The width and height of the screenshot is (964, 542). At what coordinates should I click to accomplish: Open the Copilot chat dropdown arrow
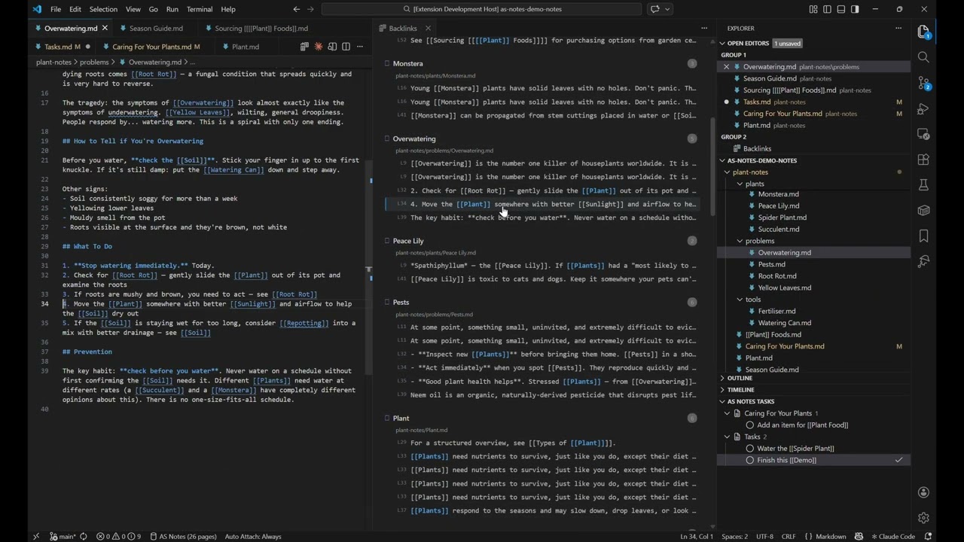pyautogui.click(x=668, y=9)
